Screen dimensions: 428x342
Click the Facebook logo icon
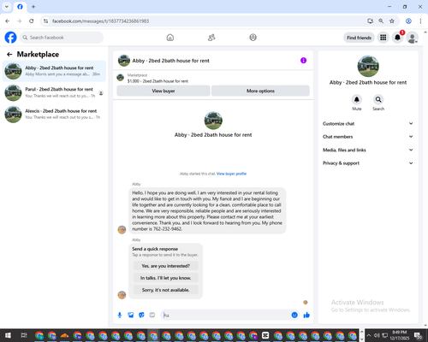[11, 38]
